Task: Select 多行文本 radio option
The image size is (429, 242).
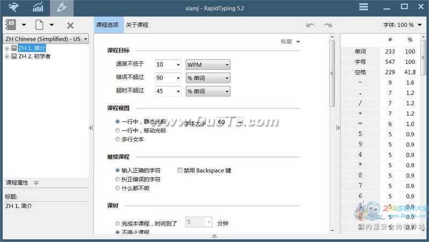Action: 117,140
